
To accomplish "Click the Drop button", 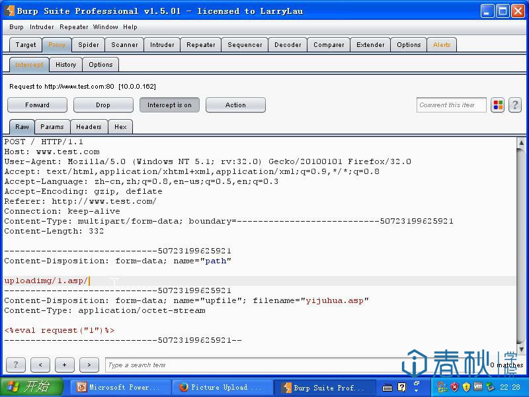I will tap(103, 105).
